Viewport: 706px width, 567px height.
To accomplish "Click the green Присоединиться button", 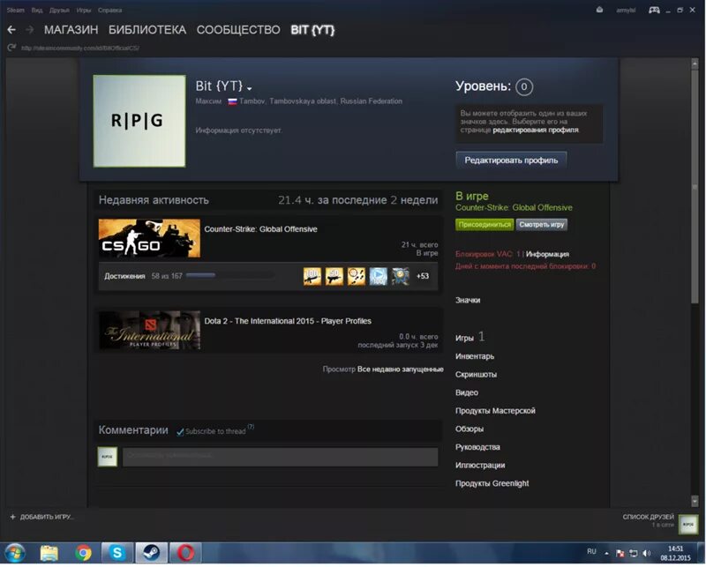I will point(484,224).
